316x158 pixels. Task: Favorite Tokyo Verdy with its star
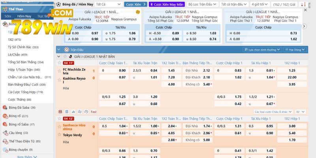(59, 134)
